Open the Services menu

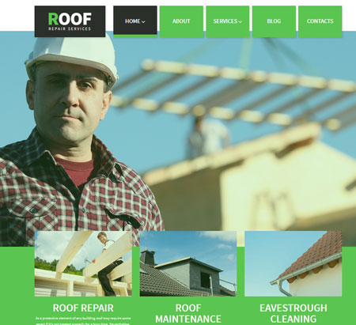pos(228,21)
